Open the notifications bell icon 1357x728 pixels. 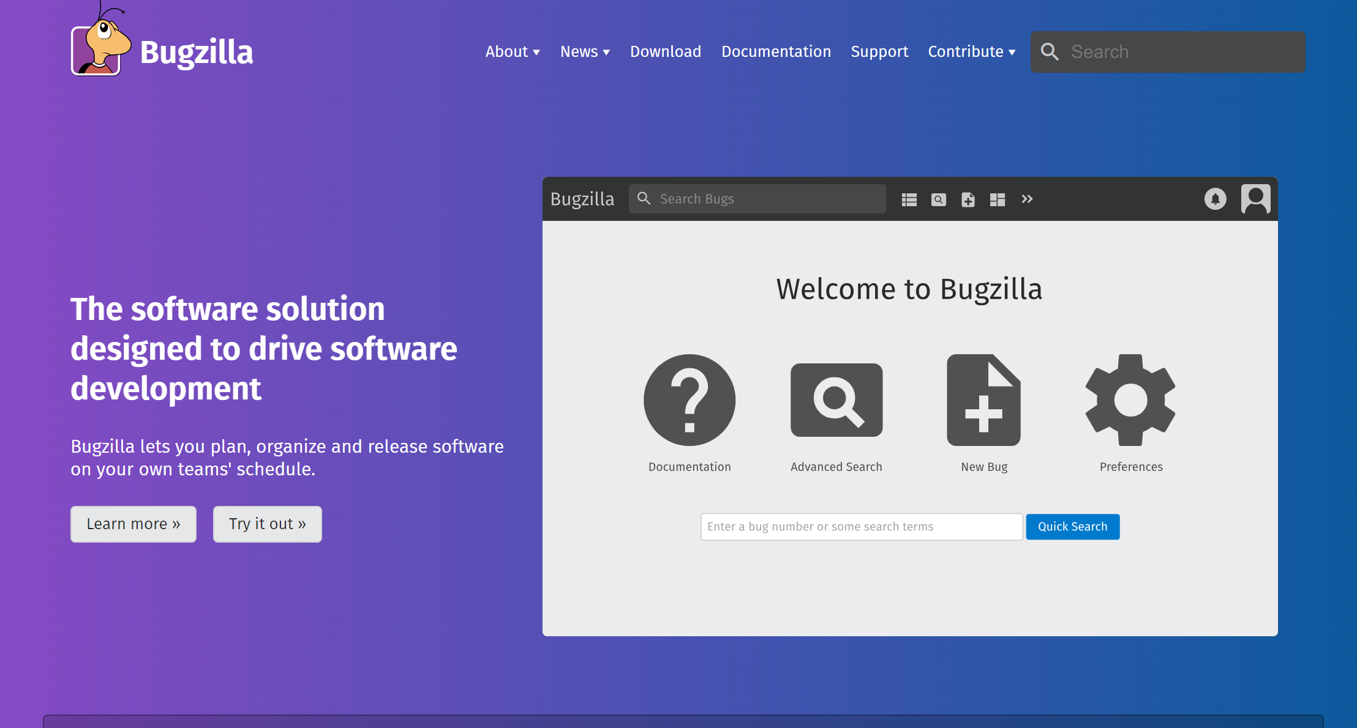pyautogui.click(x=1216, y=199)
